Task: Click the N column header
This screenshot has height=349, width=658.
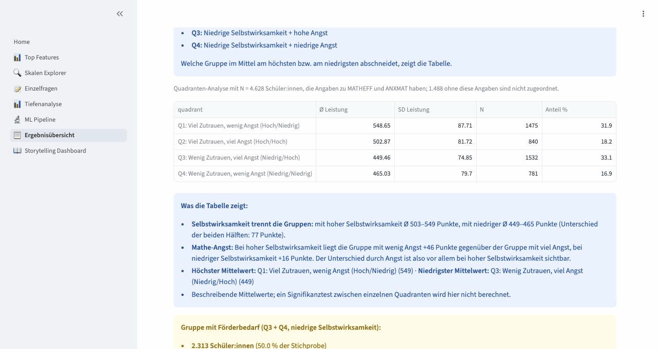Action: 509,110
